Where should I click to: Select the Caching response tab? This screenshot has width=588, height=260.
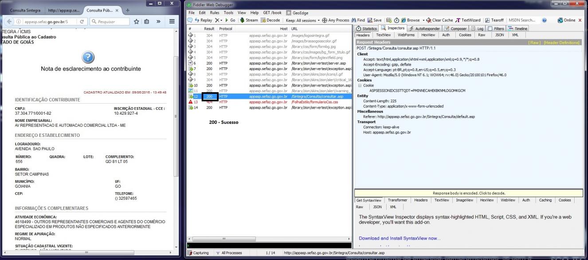(x=545, y=200)
